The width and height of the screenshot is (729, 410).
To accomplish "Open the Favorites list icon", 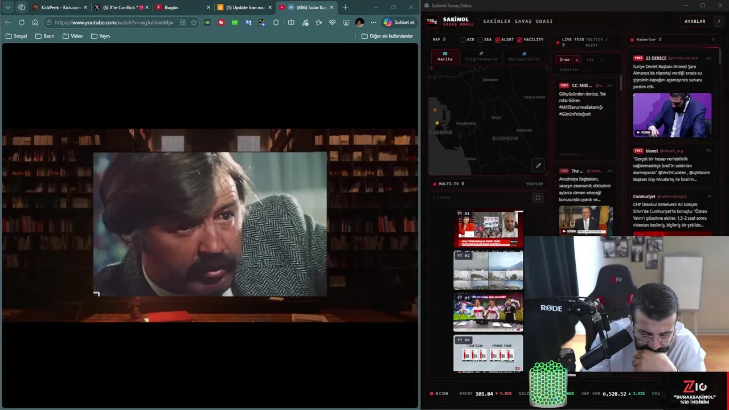I will [x=318, y=22].
